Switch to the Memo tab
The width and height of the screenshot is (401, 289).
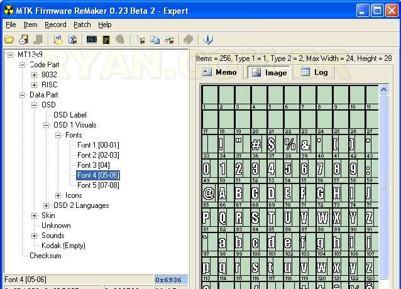(x=219, y=72)
